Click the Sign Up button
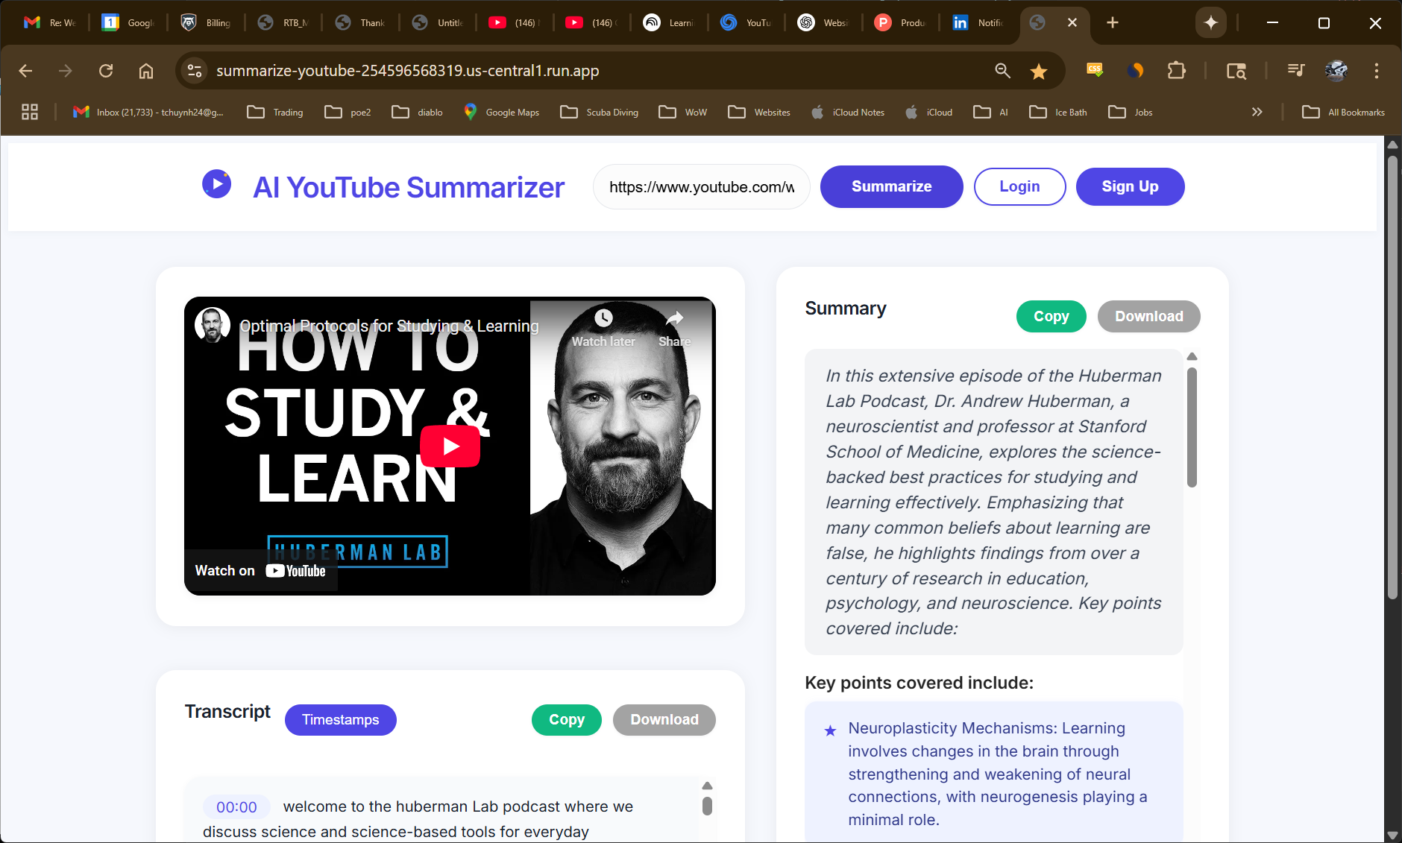Image resolution: width=1402 pixels, height=843 pixels. pos(1130,186)
